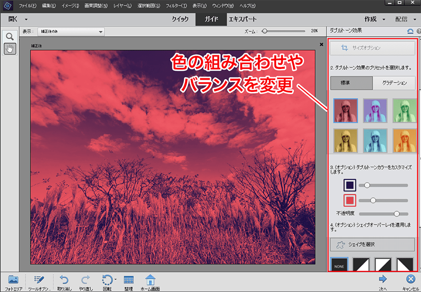Viewport: 421px width, 292px height.
Task: Click the シェイプを選択 button
Action: [x=372, y=244]
